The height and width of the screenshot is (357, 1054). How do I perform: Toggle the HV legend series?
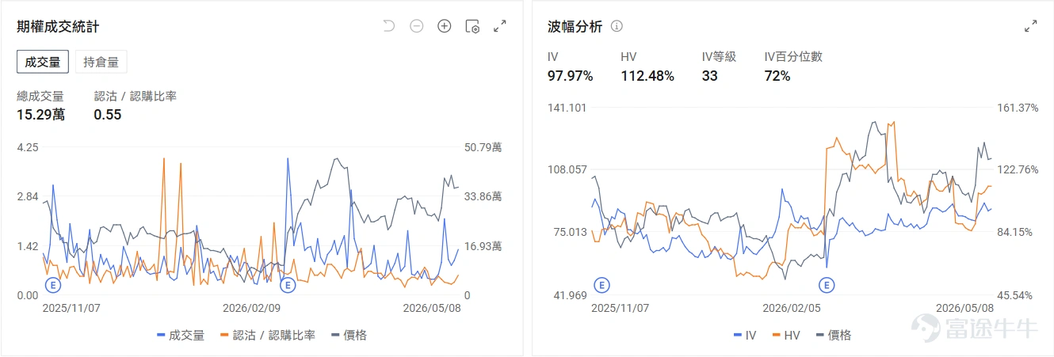click(x=785, y=336)
